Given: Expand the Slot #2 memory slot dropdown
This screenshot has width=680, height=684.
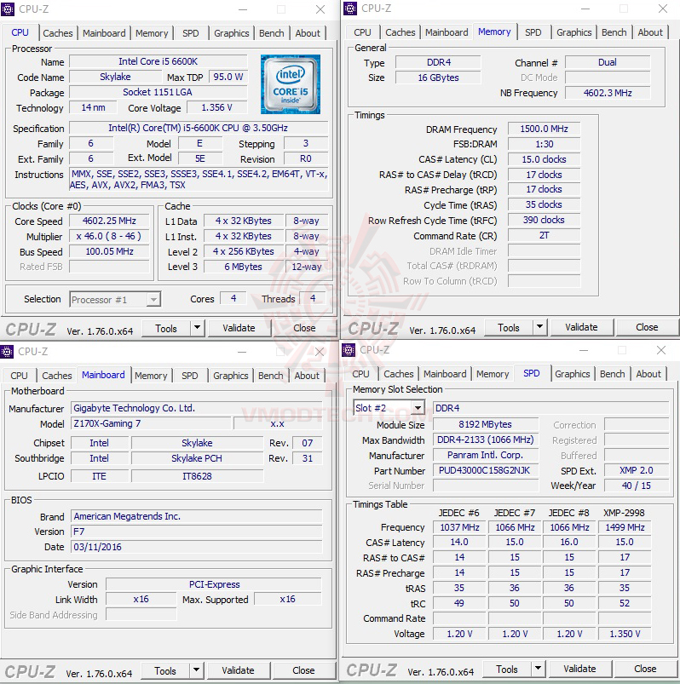Looking at the screenshot, I should point(418,408).
